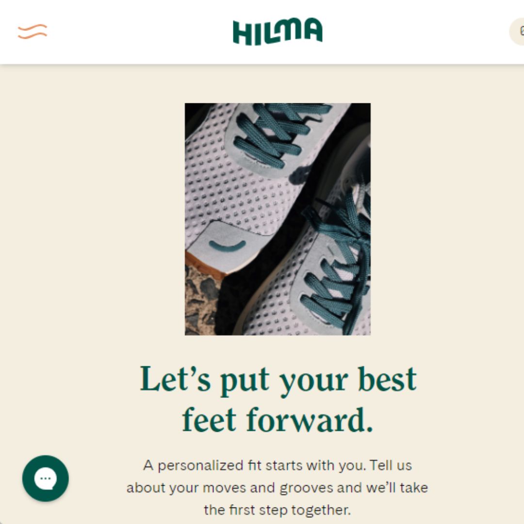Click the HILMA logo in header
The height and width of the screenshot is (524, 524).
point(278,32)
